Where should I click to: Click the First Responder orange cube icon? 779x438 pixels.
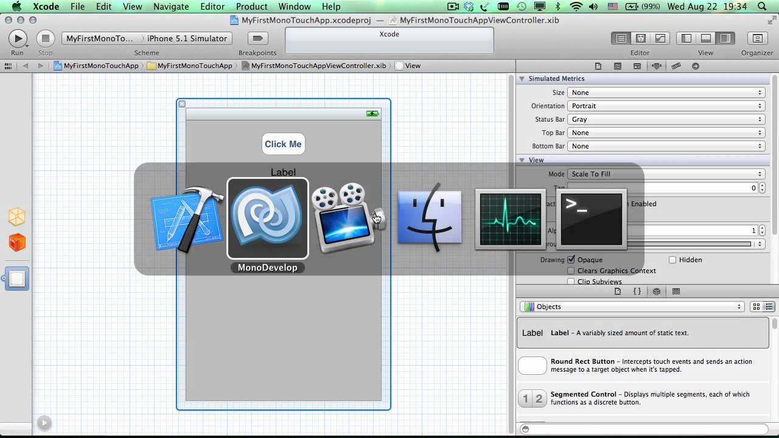17,243
